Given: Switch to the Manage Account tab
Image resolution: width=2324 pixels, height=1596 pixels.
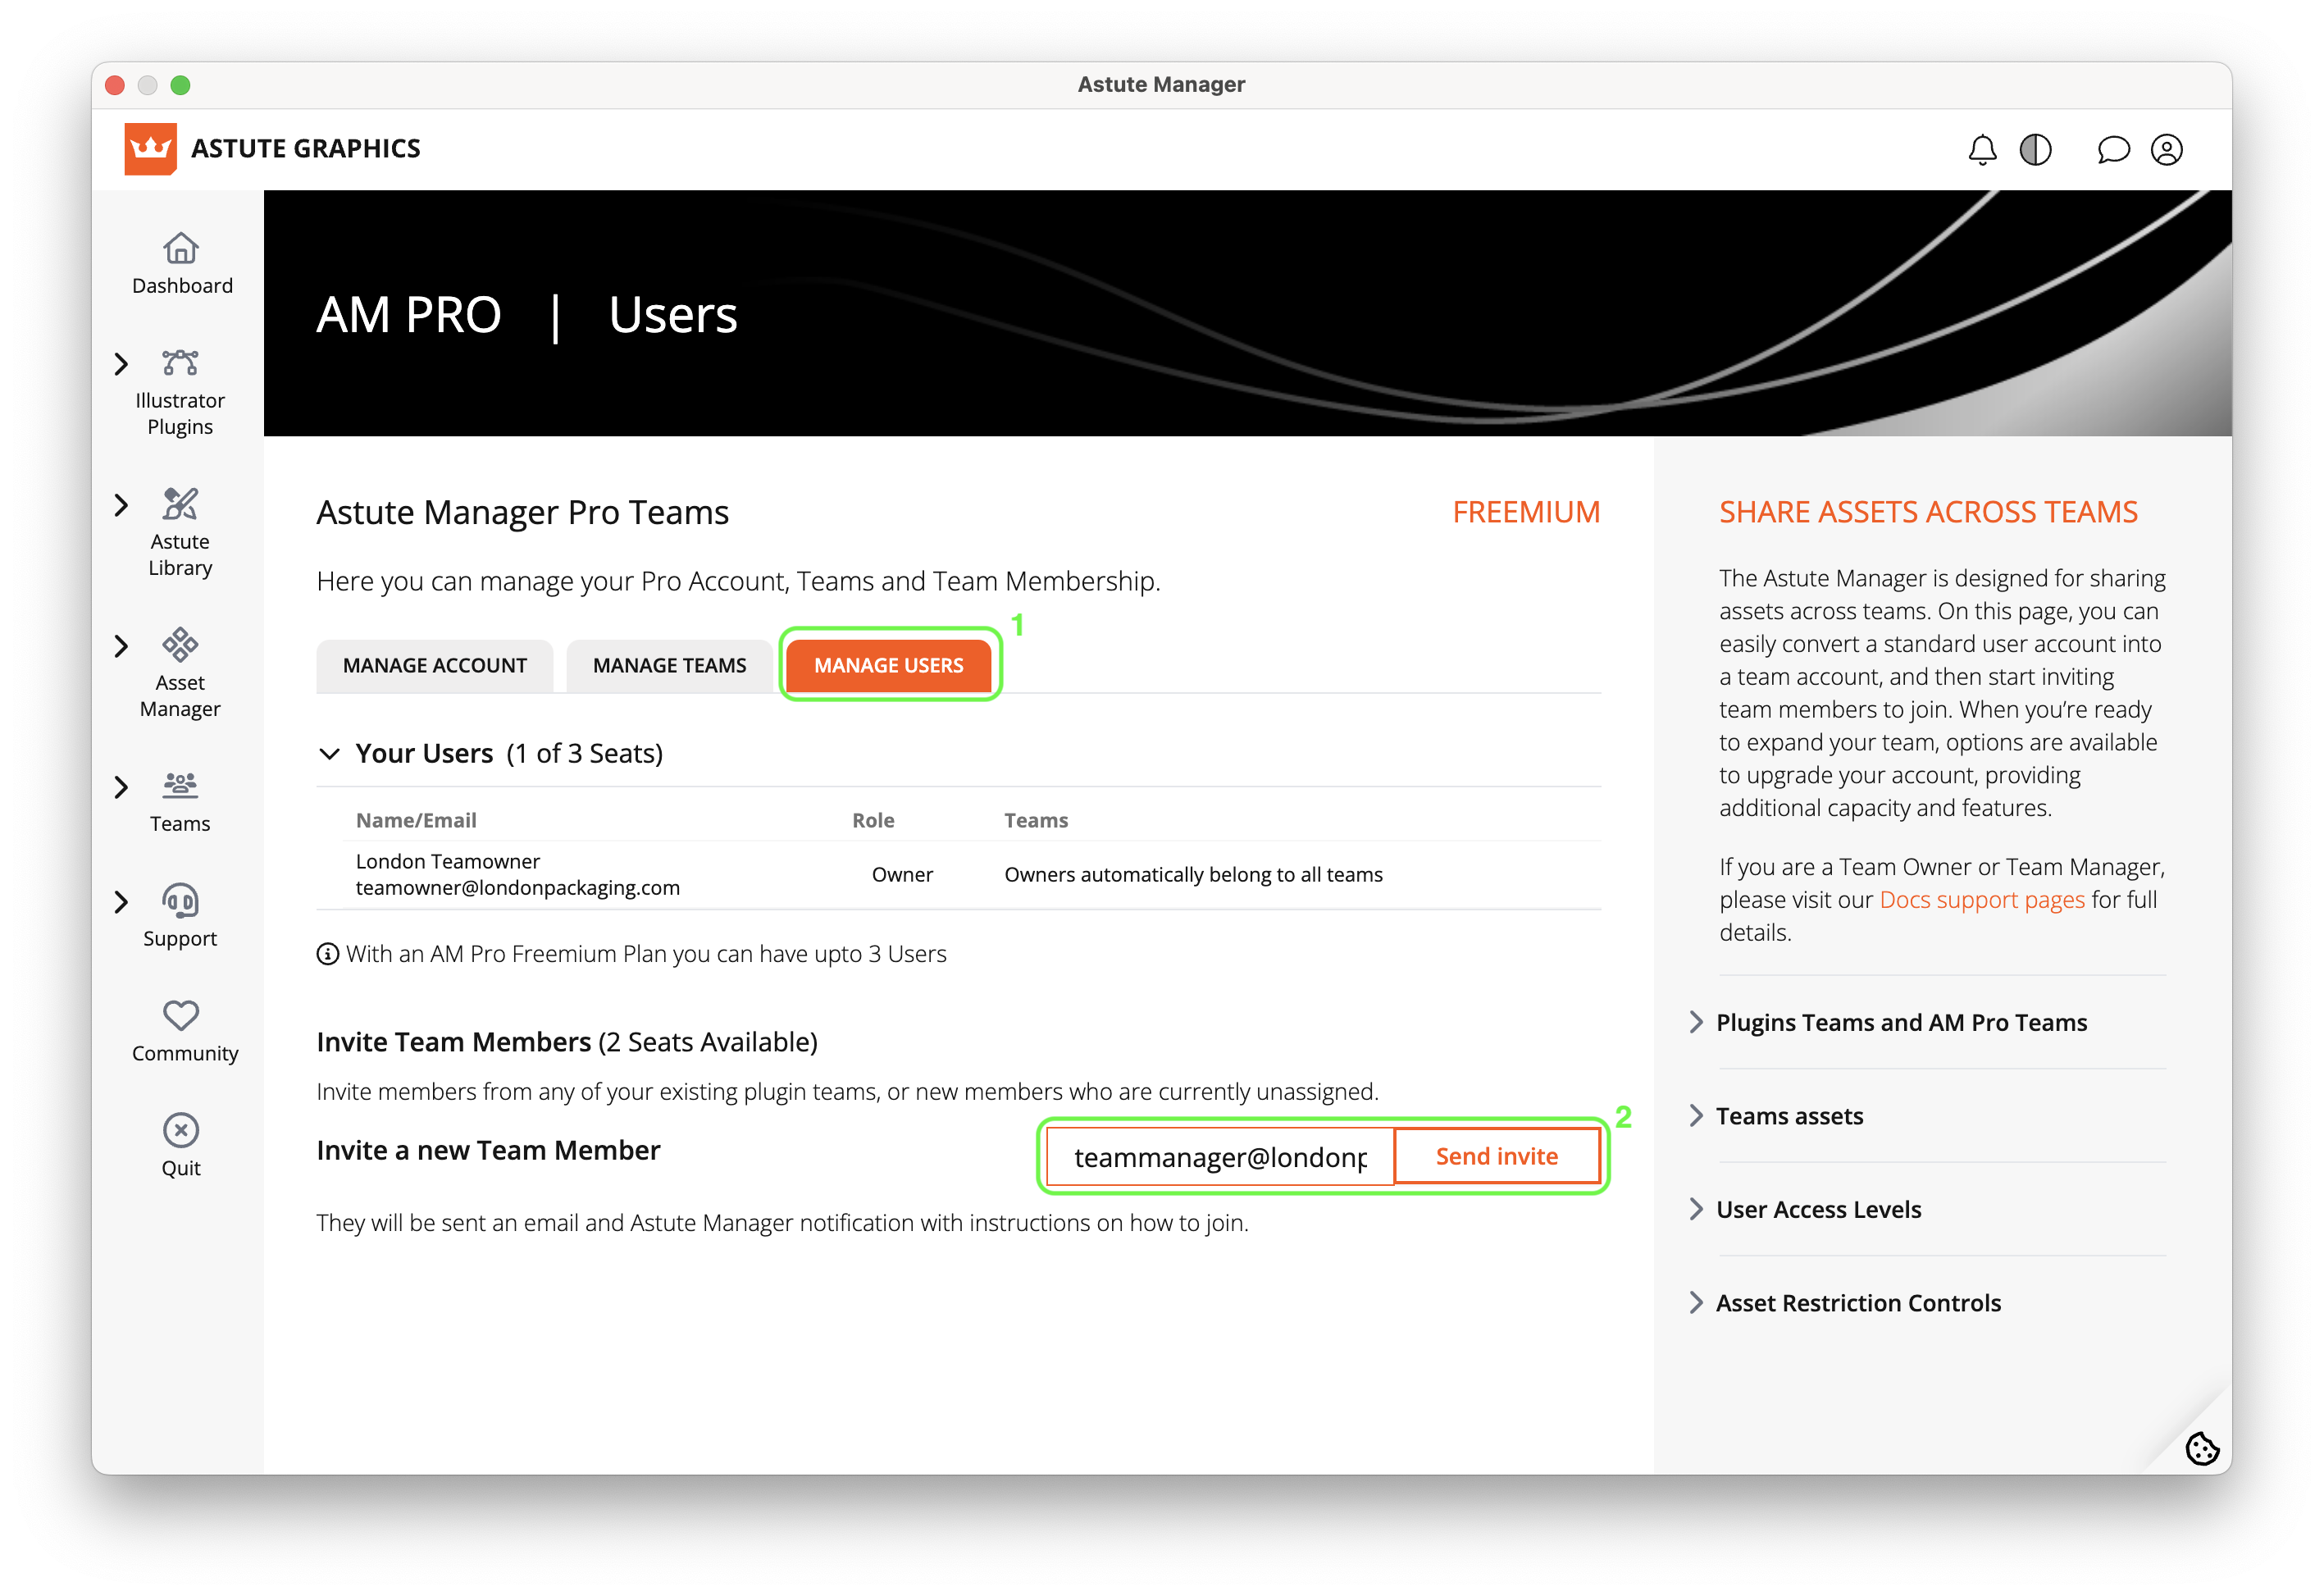Looking at the screenshot, I should click(434, 666).
